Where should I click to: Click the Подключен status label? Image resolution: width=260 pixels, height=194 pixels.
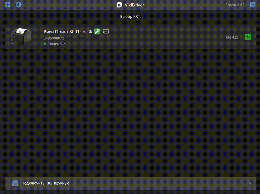(58, 44)
